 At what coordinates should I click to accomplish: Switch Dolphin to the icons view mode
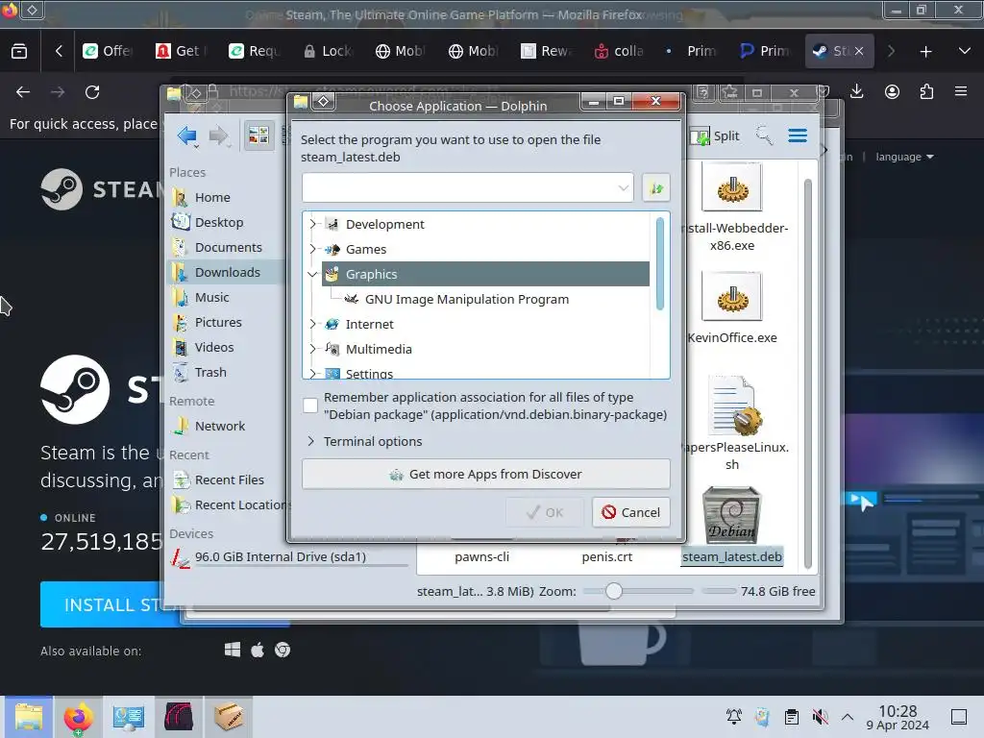pyautogui.click(x=258, y=135)
